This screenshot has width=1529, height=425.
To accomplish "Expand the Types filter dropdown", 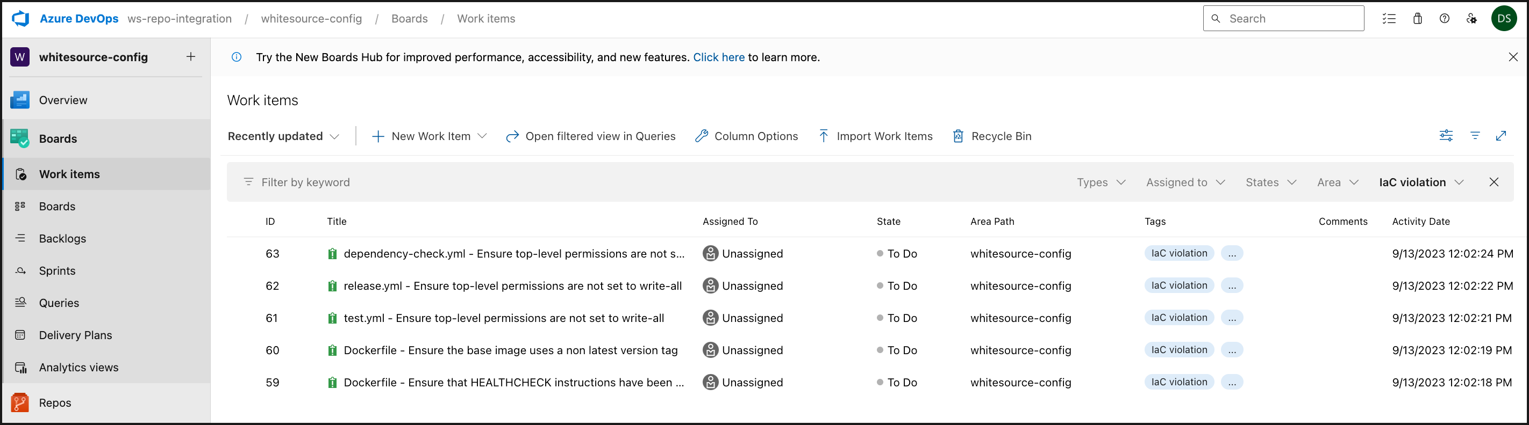I will coord(1101,182).
